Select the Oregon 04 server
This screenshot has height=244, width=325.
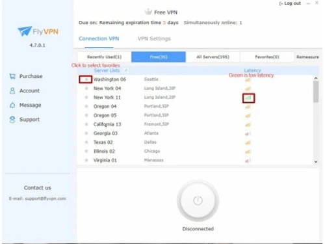click(x=105, y=106)
